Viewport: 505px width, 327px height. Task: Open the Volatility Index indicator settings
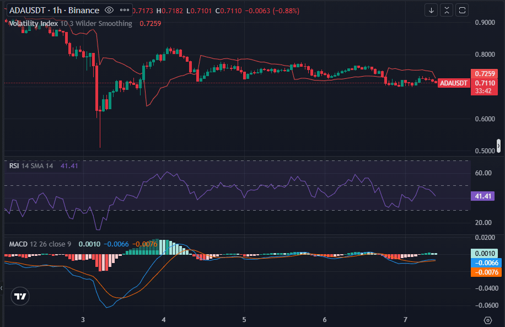[35, 23]
